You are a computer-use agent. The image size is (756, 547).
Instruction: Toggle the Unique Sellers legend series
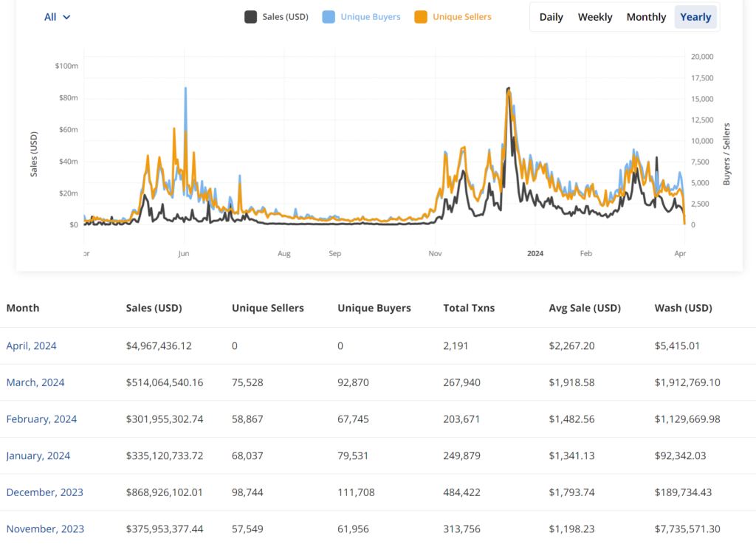(x=453, y=17)
